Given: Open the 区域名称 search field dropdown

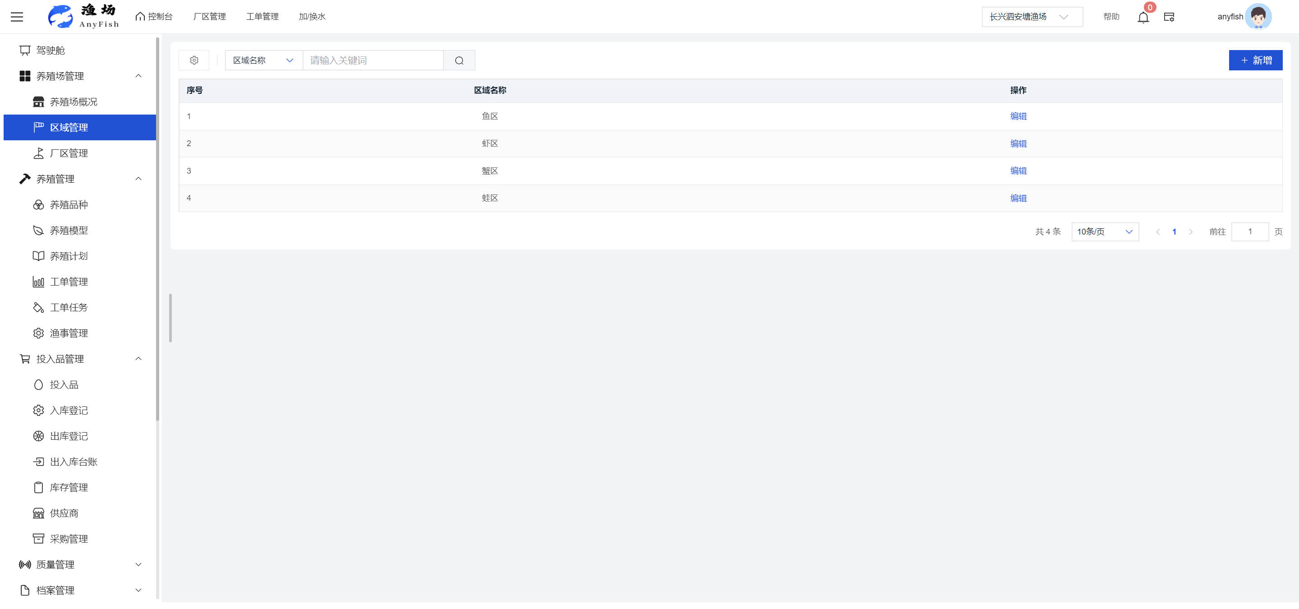Looking at the screenshot, I should [263, 60].
